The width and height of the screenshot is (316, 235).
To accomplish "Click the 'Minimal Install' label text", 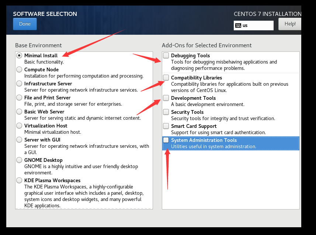I will pyautogui.click(x=41, y=55).
